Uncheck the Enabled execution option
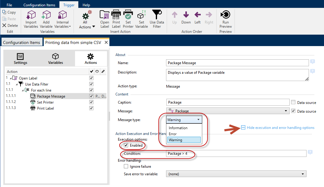Image resolution: width=324 pixels, height=187 pixels. click(x=126, y=145)
